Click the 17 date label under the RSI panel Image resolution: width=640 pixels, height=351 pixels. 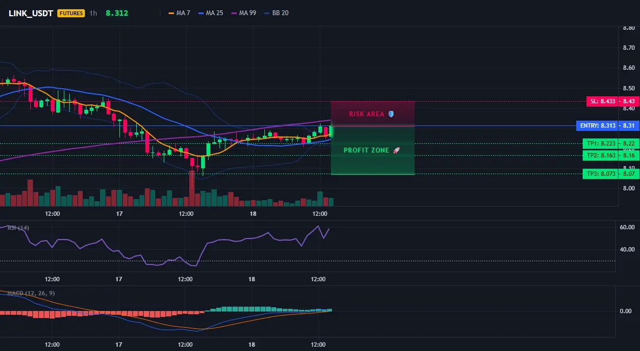[x=119, y=279]
